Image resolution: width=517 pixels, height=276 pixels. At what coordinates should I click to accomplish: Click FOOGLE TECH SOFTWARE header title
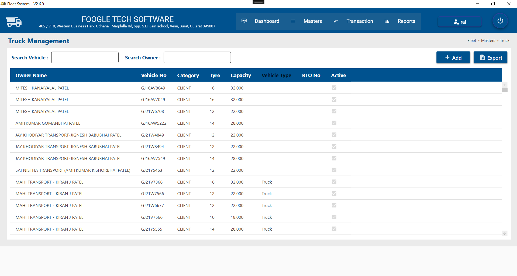click(x=127, y=19)
